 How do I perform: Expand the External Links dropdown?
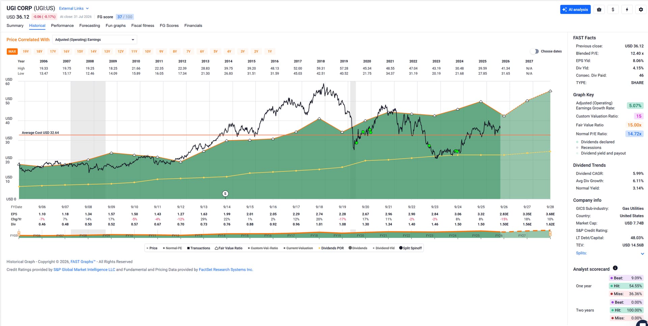[x=74, y=8]
